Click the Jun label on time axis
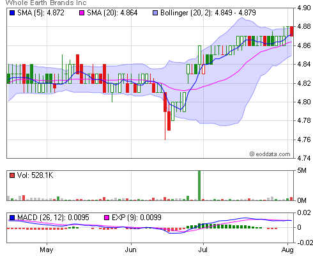Screen dimensions: 313x256 coord(130,250)
